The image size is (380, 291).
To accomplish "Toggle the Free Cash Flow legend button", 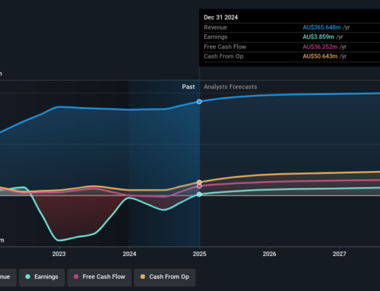I will (x=100, y=277).
